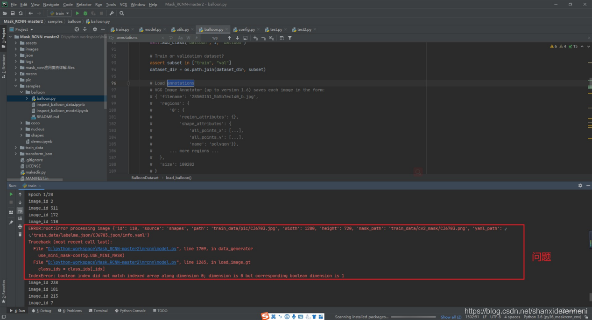
Task: Open the 5: Debug tool window
Action: 42,311
